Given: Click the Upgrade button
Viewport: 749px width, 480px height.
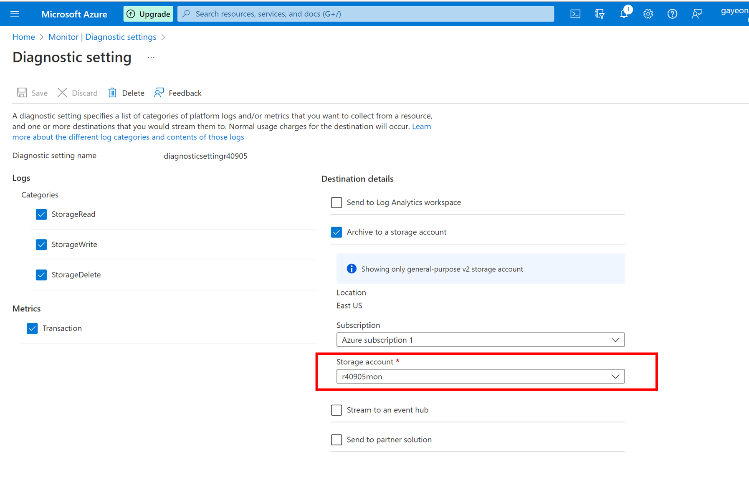Looking at the screenshot, I should 148,14.
